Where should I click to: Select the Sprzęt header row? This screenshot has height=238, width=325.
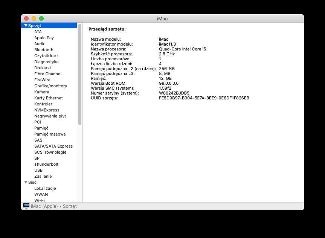click(49, 26)
